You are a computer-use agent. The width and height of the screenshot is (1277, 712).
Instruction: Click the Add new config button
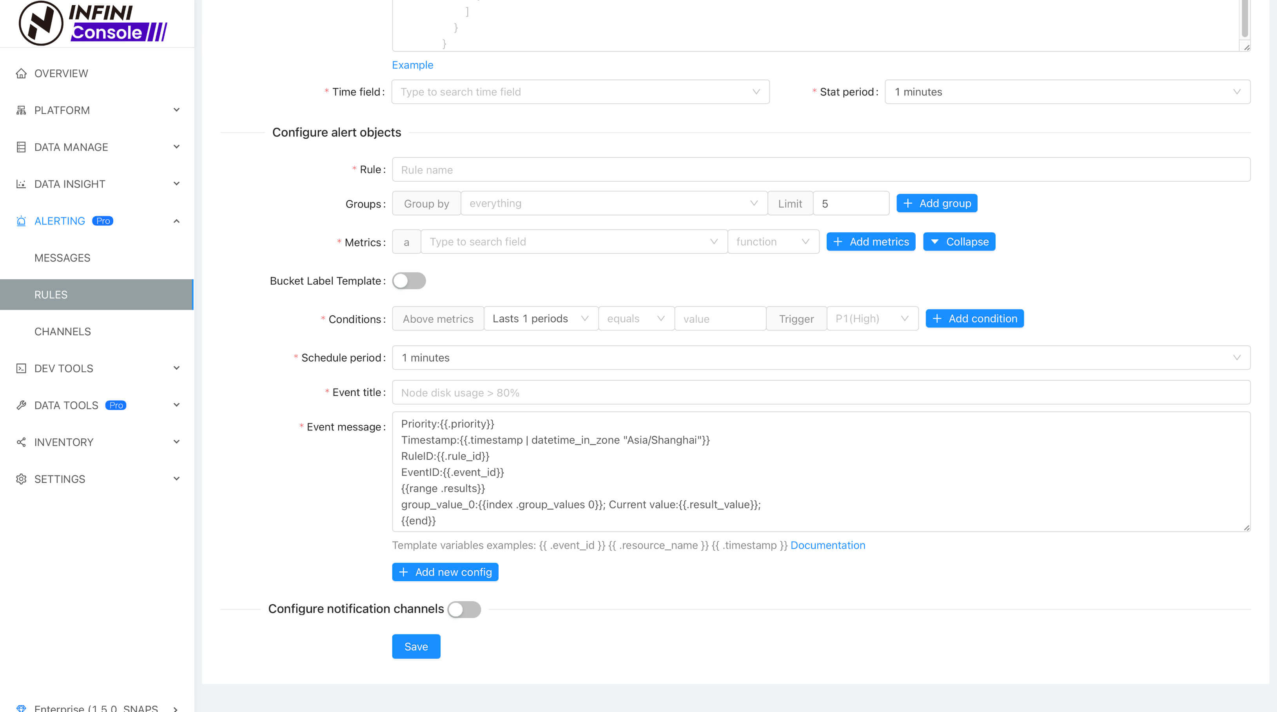445,572
